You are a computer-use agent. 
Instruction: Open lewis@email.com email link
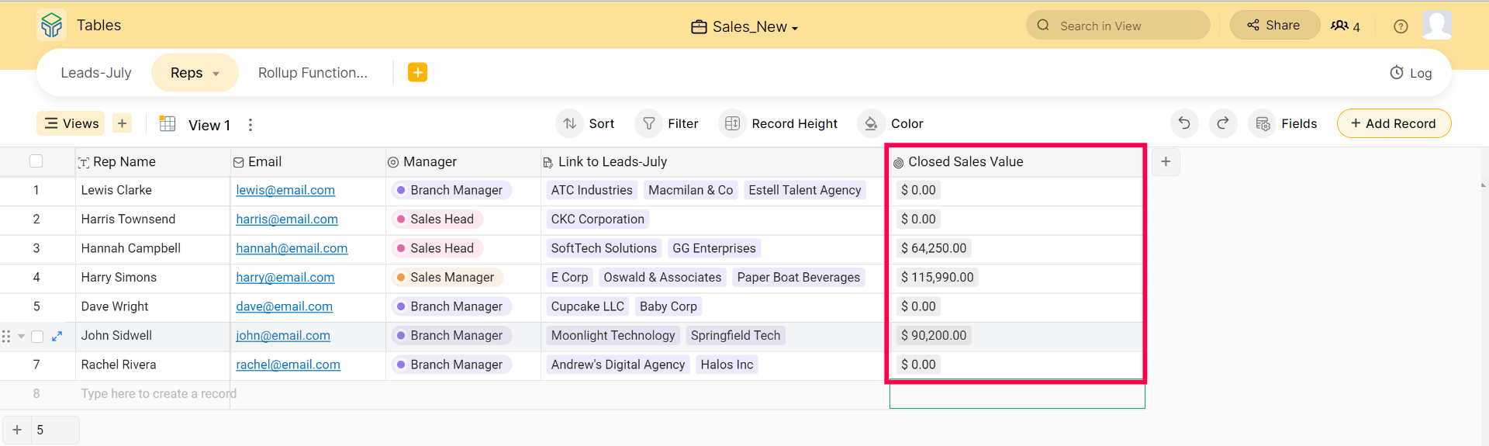coord(285,190)
